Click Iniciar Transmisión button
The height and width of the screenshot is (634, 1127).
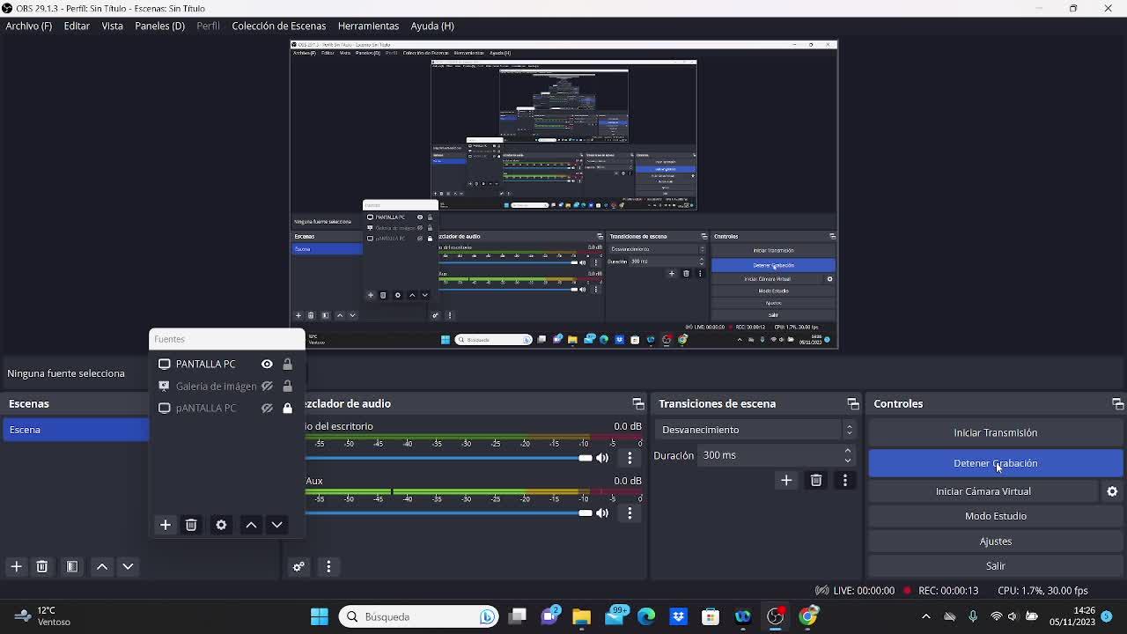tap(995, 432)
